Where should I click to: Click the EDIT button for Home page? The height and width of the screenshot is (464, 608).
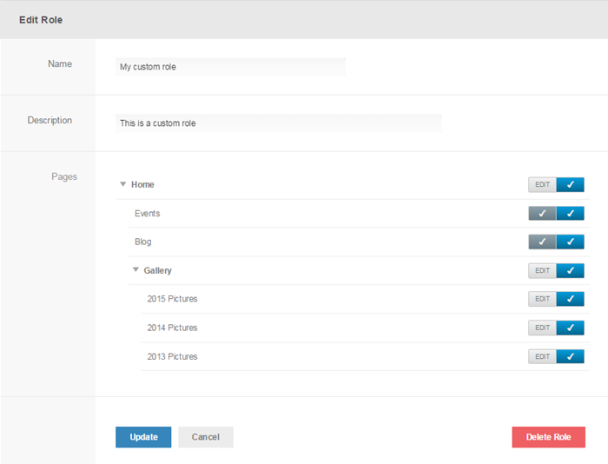point(542,184)
